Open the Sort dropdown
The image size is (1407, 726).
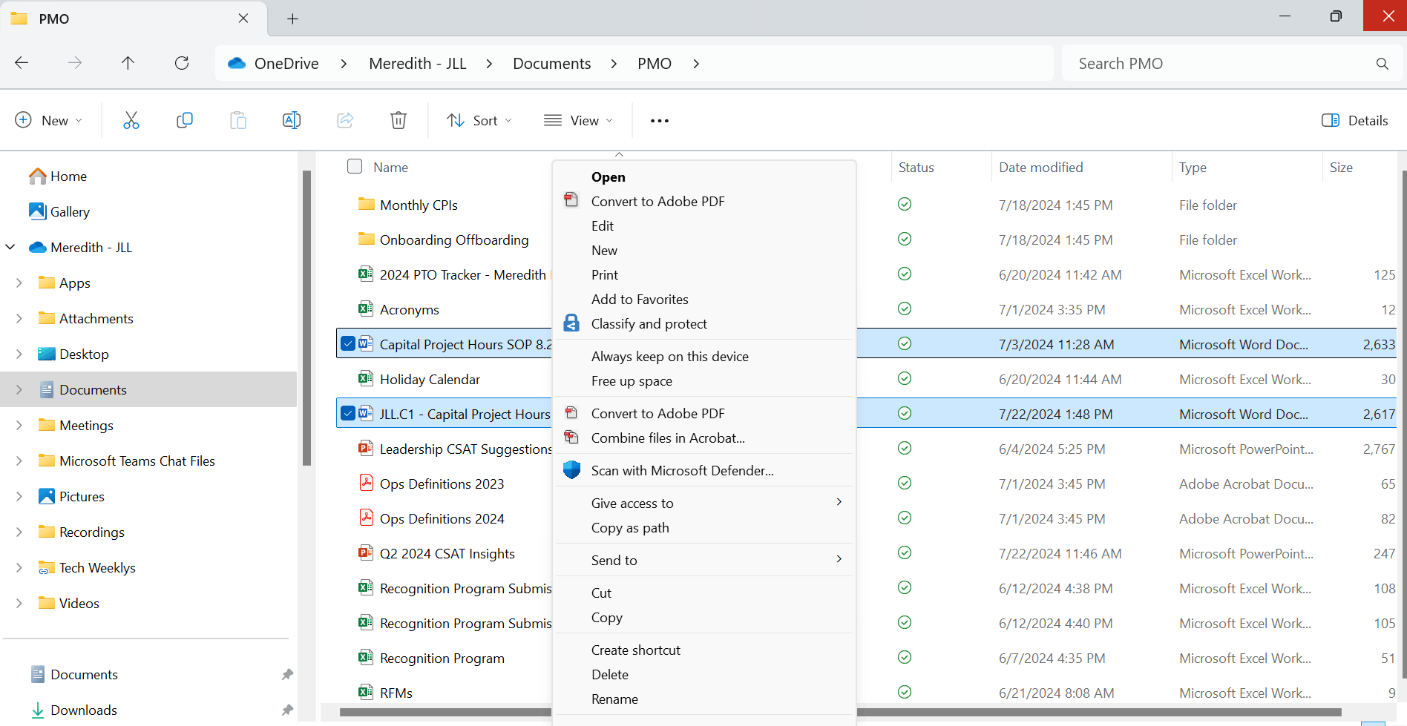[x=479, y=120]
